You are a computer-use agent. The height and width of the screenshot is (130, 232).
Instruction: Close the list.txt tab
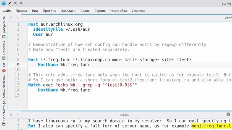228,114
